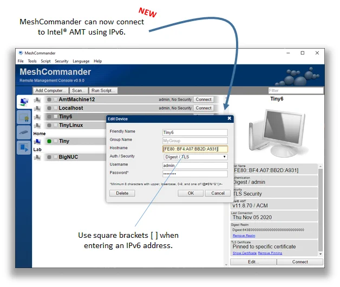340x287 pixels.
Task: Tick the checkbox next to BigNUC
Action: [56, 157]
